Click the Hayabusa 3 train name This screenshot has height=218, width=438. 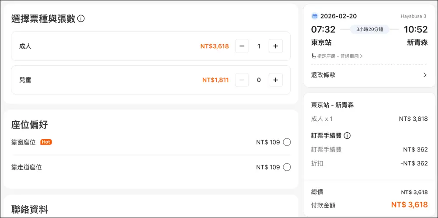[x=414, y=16]
